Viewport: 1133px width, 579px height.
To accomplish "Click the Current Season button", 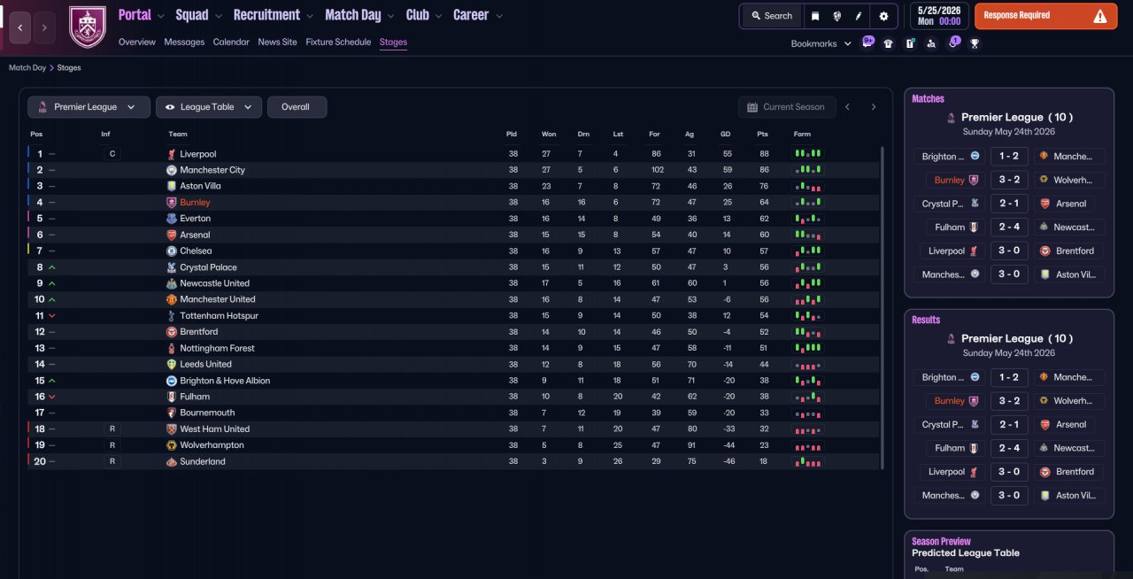I will [786, 107].
